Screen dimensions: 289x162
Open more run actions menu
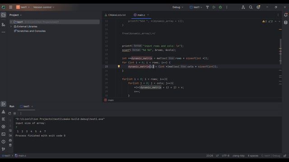[x=227, y=7]
